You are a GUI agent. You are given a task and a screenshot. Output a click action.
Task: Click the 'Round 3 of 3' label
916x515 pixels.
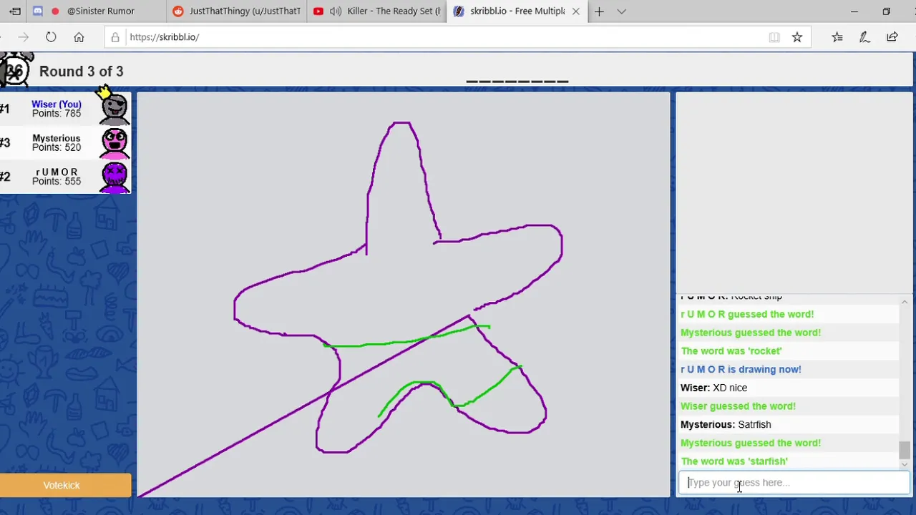[x=81, y=72]
